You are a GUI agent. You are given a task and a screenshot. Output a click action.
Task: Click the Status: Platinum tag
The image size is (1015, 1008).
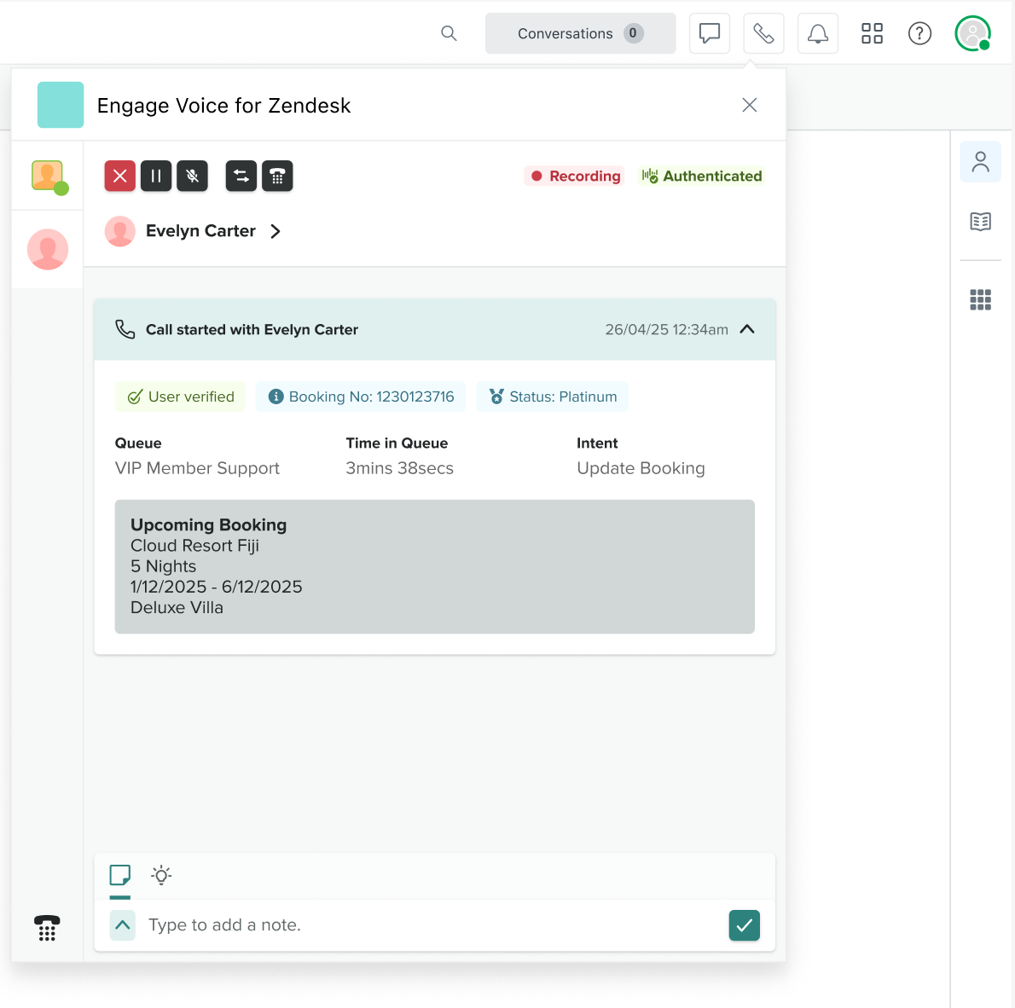[552, 397]
